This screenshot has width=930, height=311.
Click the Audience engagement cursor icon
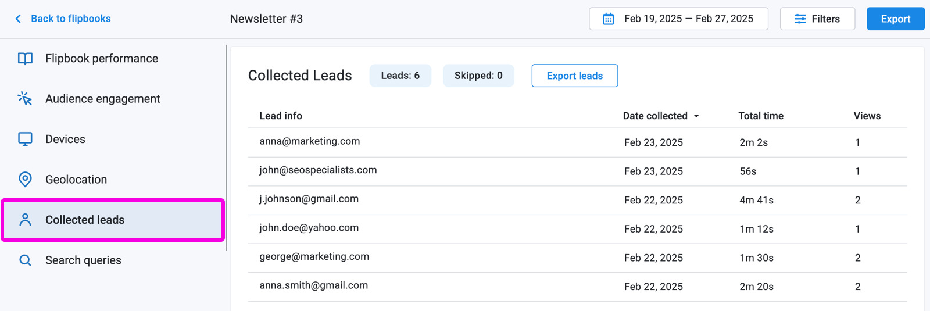pyautogui.click(x=25, y=99)
